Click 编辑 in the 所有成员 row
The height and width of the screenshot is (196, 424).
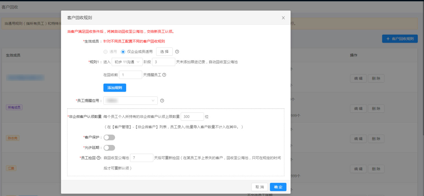pyautogui.click(x=358, y=109)
